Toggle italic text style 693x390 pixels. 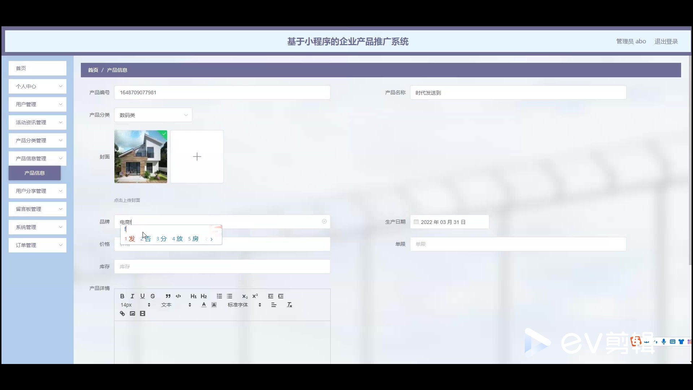(132, 296)
